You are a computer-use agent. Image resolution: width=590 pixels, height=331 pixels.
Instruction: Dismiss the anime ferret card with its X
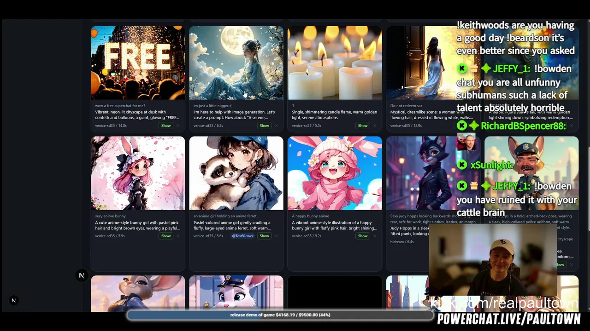276,236
